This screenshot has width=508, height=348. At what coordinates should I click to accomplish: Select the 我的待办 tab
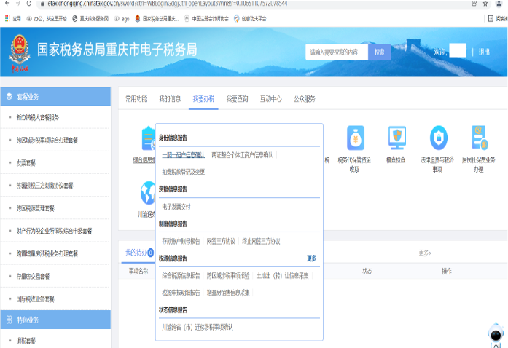coord(139,252)
